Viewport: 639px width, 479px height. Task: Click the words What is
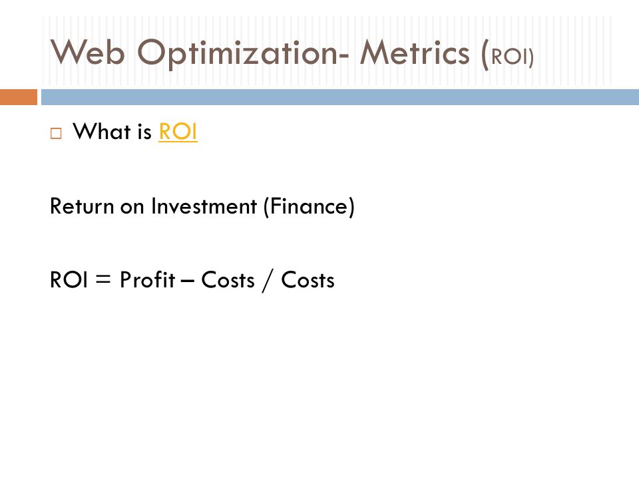point(112,132)
